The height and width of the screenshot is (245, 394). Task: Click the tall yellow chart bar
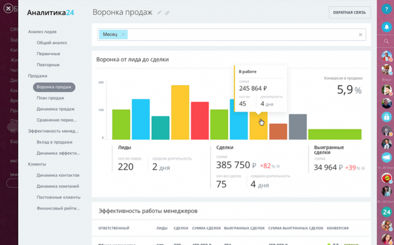pos(180,112)
